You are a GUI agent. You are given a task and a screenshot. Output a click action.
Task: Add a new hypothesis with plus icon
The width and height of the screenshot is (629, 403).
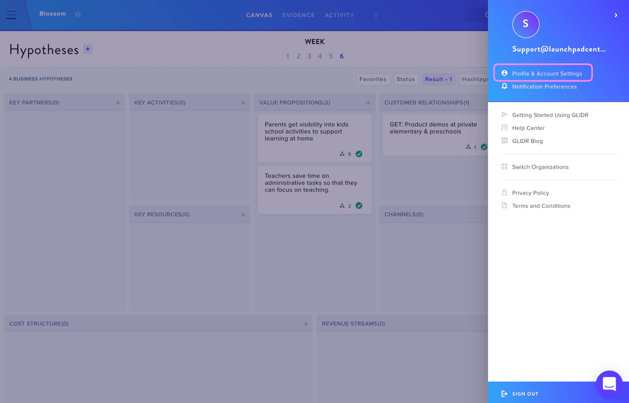(x=88, y=49)
